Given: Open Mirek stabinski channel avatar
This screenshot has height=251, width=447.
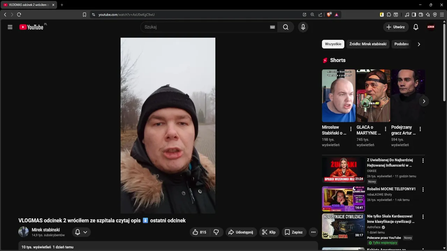Looking at the screenshot, I should coord(23,232).
